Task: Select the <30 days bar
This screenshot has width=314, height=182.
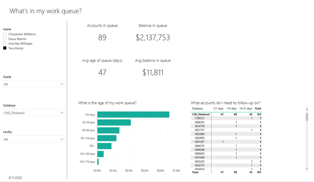Action: 133,115
